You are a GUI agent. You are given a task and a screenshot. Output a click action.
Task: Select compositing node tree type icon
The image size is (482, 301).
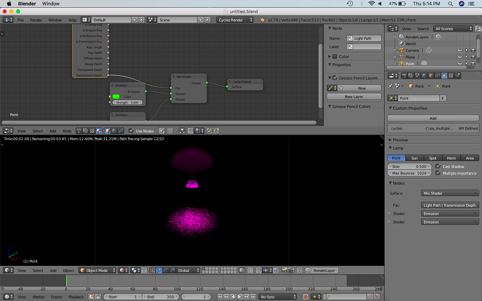(x=85, y=131)
